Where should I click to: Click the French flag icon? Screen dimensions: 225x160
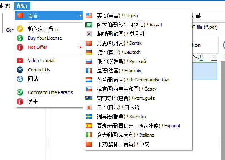[89, 71]
